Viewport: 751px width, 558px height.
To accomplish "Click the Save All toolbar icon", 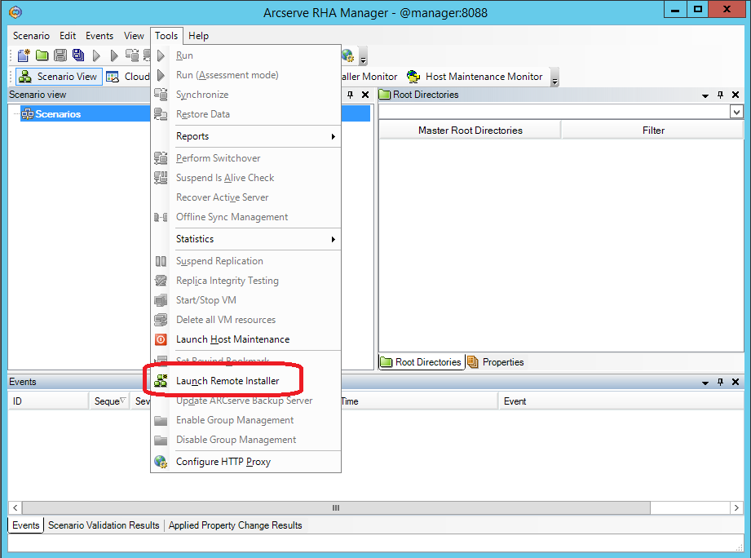I will pos(78,55).
